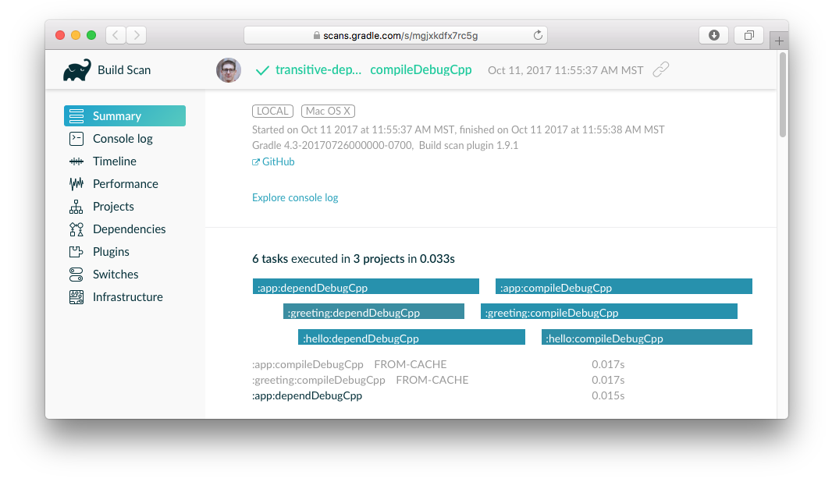The height and width of the screenshot is (482, 832).
Task: Click the Plugins puzzle icon
Action: tap(76, 251)
